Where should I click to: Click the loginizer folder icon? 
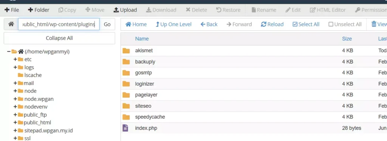126,84
